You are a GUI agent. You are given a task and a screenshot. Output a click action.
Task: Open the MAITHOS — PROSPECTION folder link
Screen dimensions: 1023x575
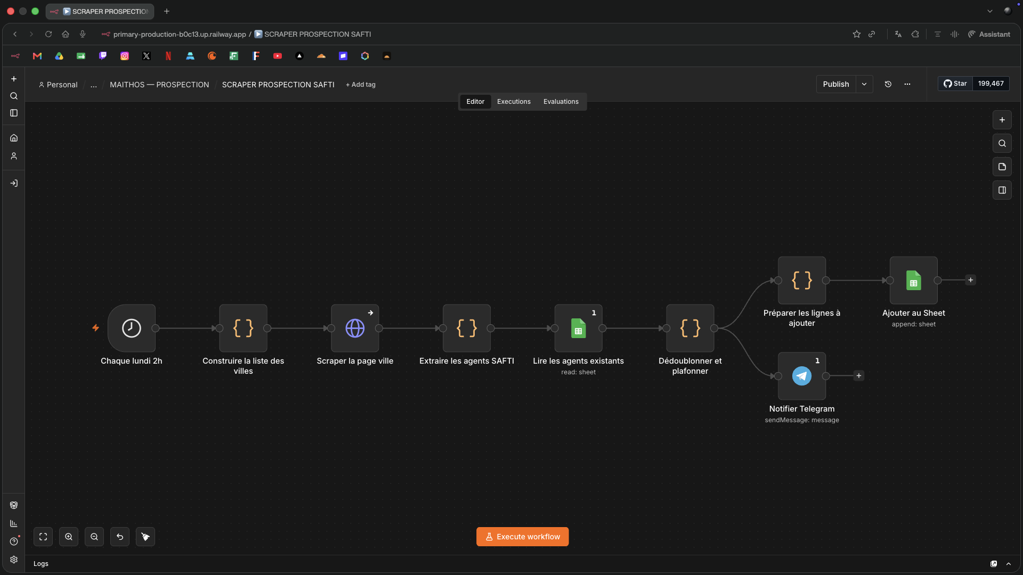[159, 85]
